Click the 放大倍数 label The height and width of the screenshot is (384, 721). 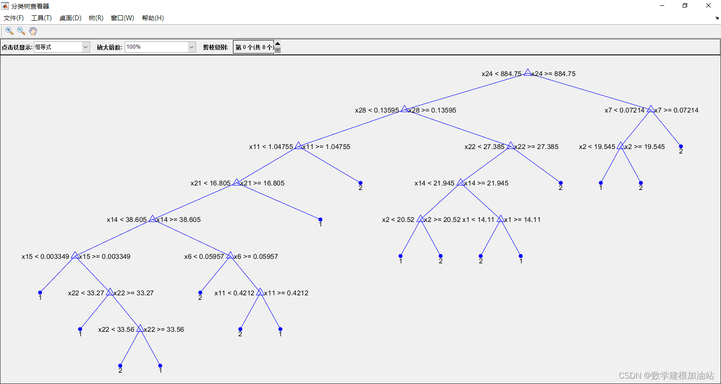(110, 47)
